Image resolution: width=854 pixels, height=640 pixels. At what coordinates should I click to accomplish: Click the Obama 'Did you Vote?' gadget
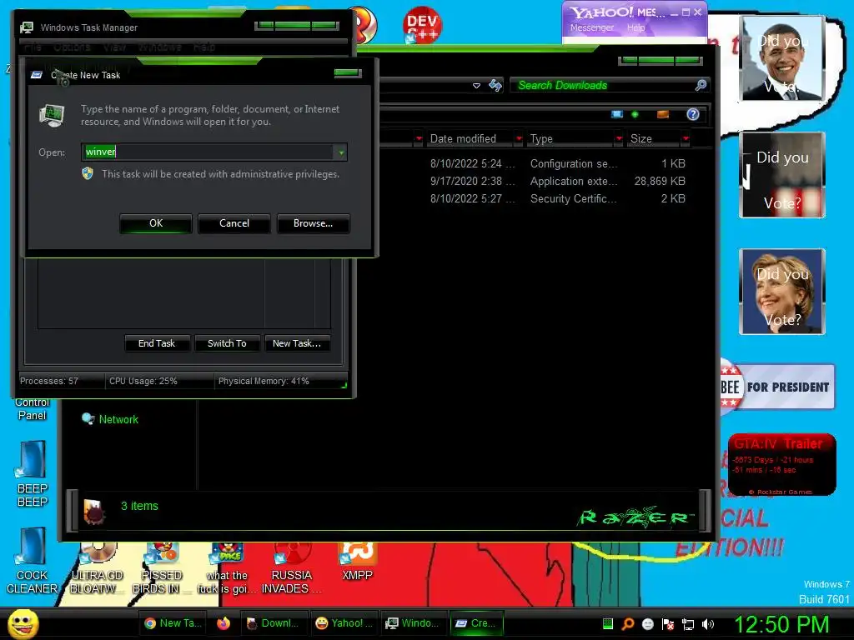pyautogui.click(x=781, y=58)
